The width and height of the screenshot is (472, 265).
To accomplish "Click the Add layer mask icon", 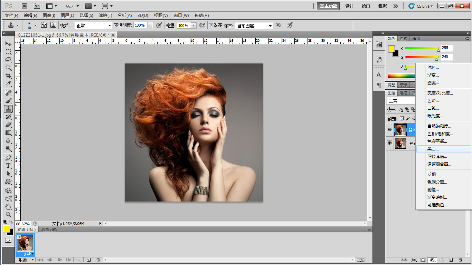I will [423, 260].
